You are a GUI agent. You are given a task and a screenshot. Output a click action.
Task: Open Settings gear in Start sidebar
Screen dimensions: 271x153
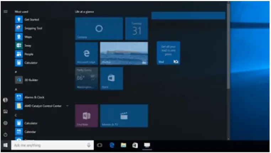pos(6,123)
